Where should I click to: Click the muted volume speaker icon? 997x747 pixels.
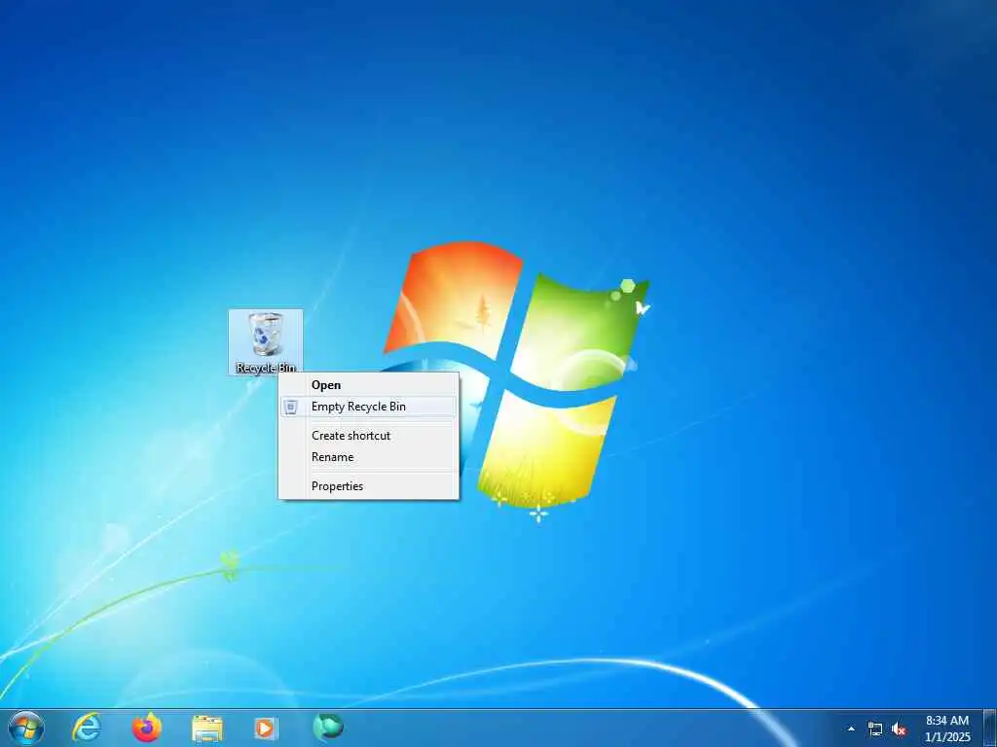click(899, 729)
